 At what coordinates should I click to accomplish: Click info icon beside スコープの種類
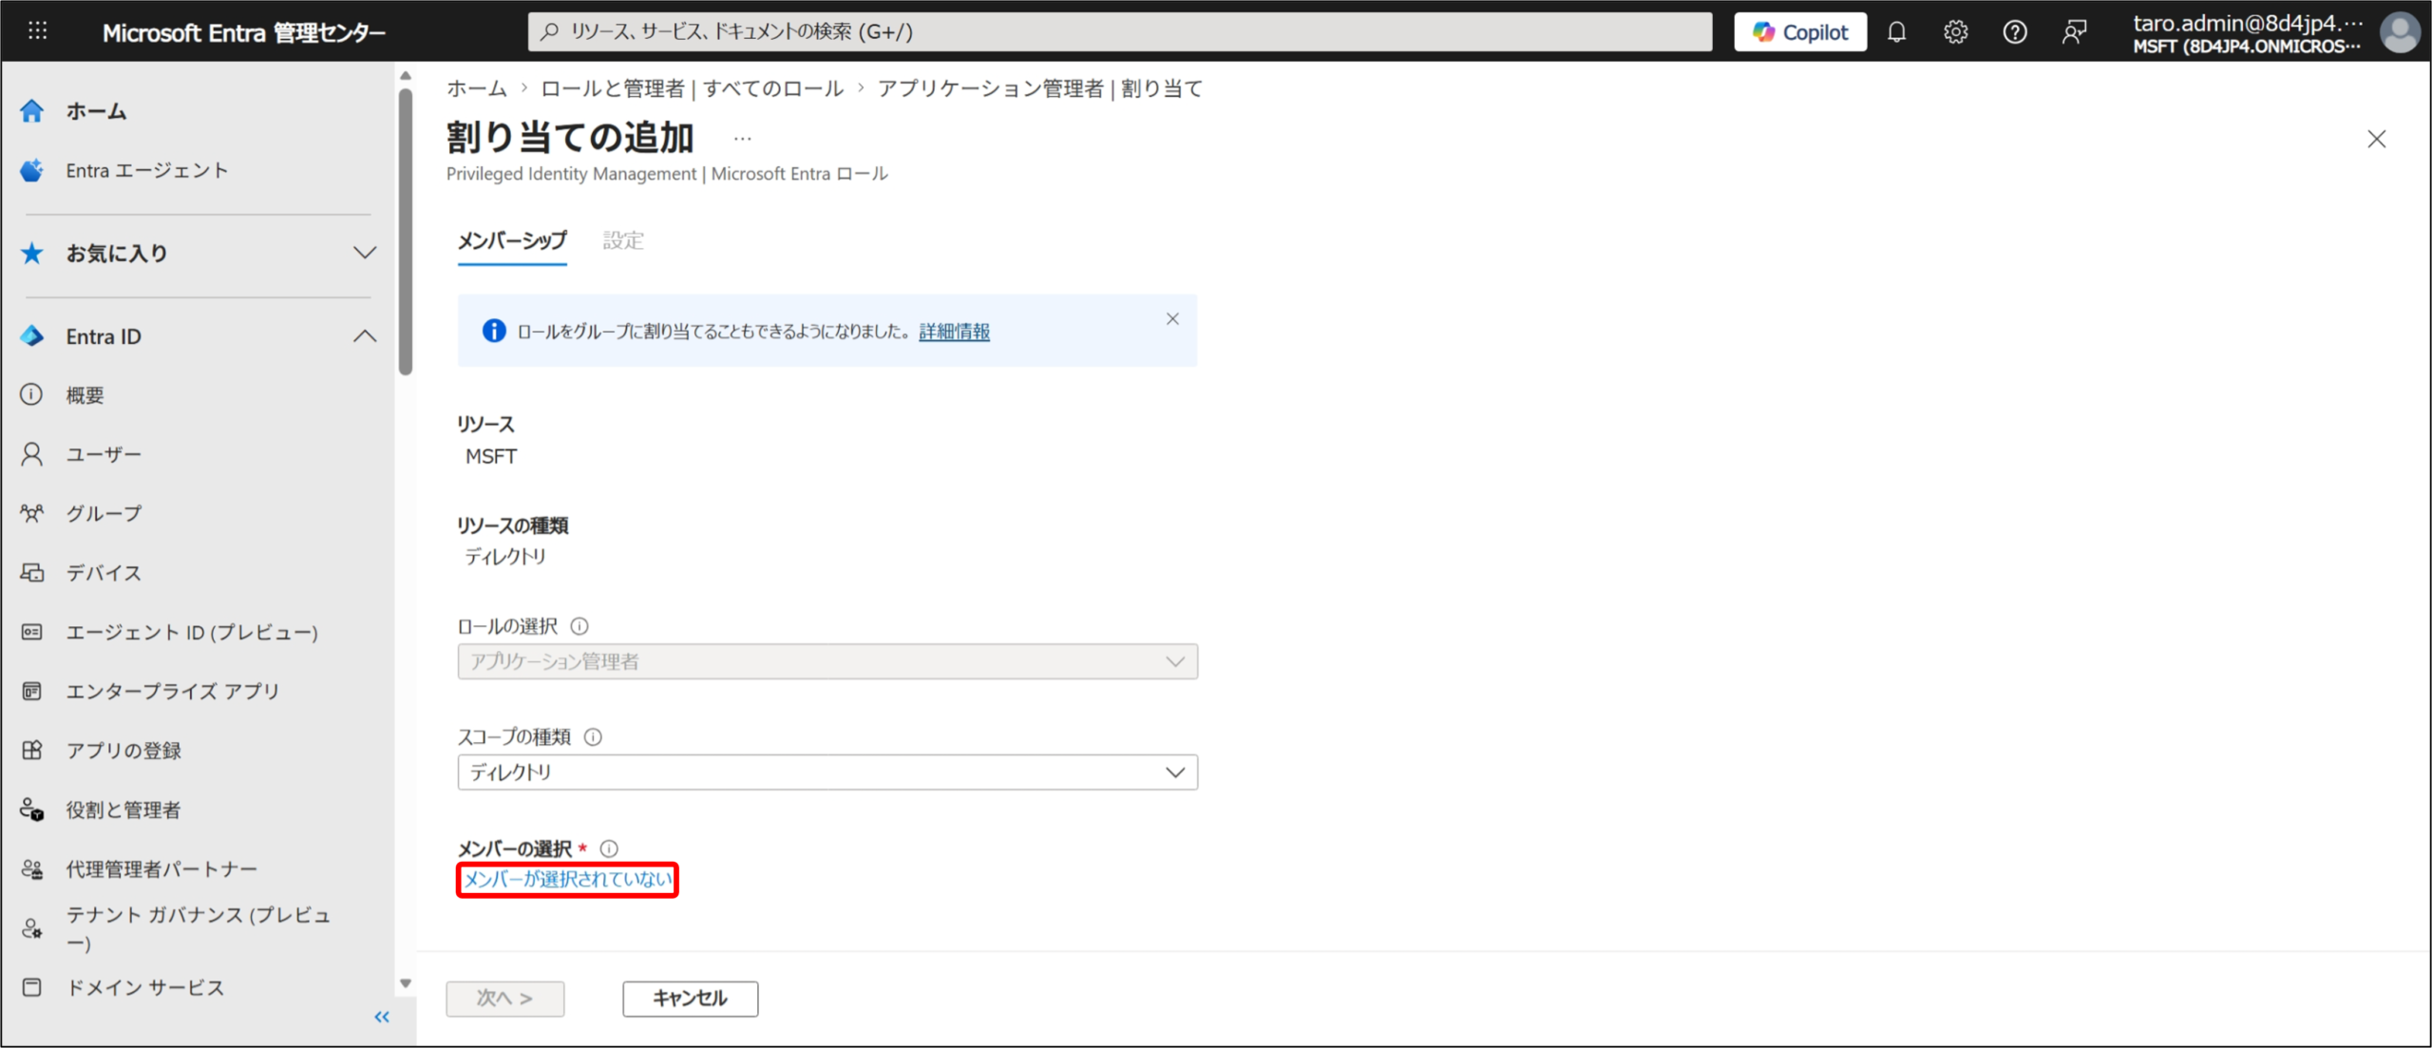(593, 736)
